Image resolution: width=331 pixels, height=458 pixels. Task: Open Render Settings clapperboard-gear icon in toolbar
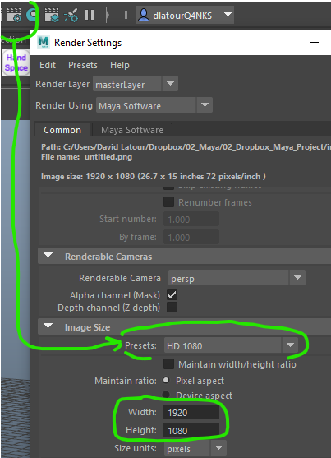point(14,15)
